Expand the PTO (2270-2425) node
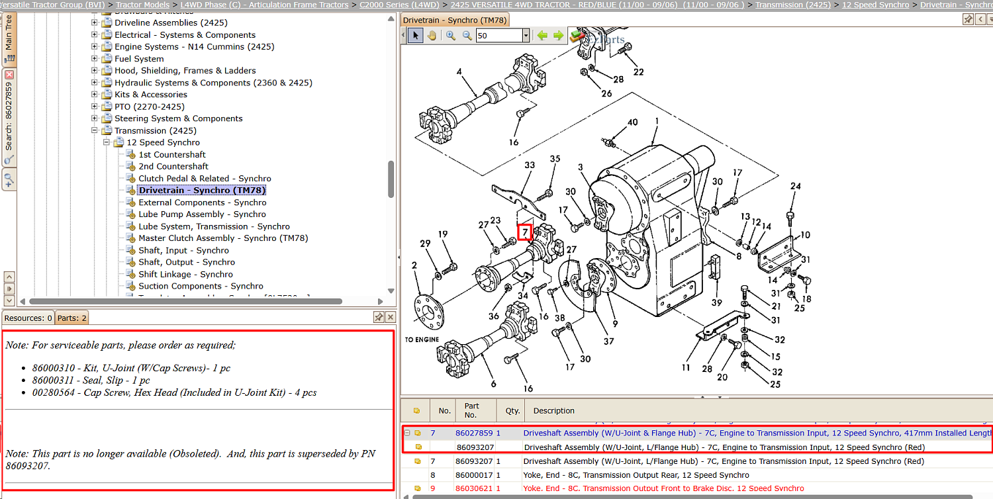The width and height of the screenshot is (993, 499). click(95, 107)
